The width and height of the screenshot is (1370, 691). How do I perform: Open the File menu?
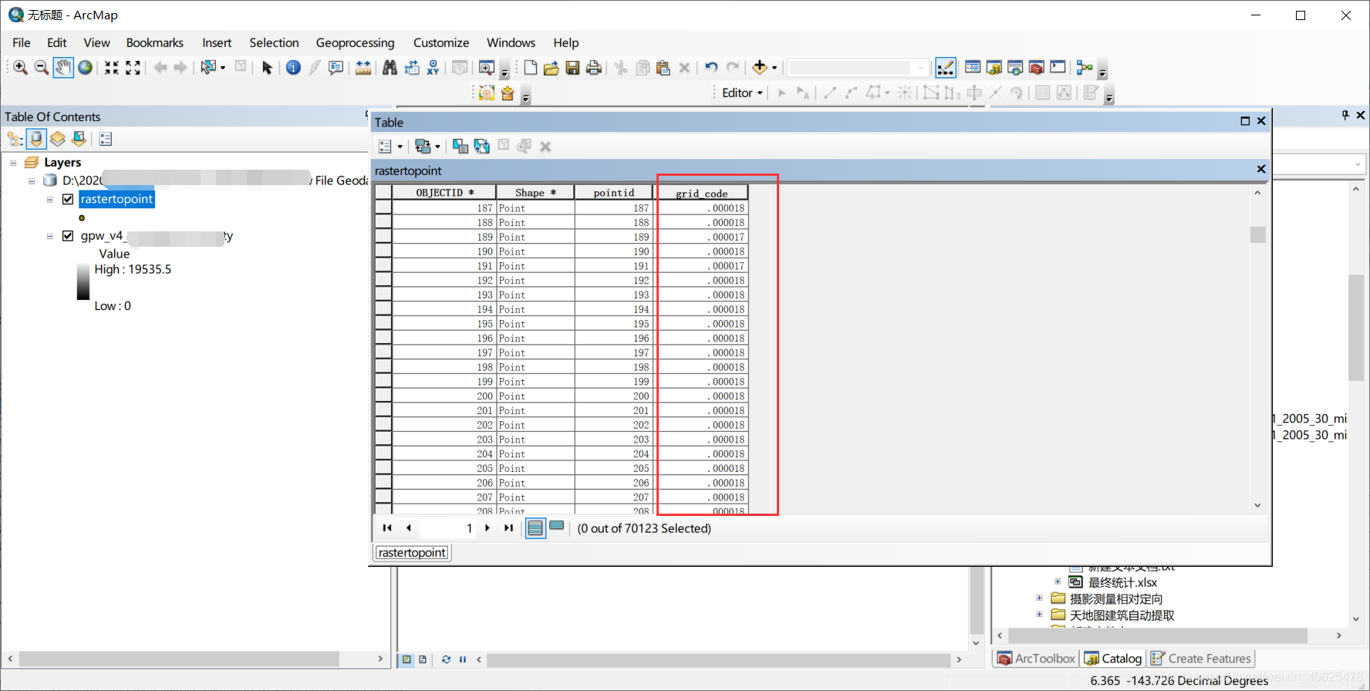pyautogui.click(x=22, y=42)
